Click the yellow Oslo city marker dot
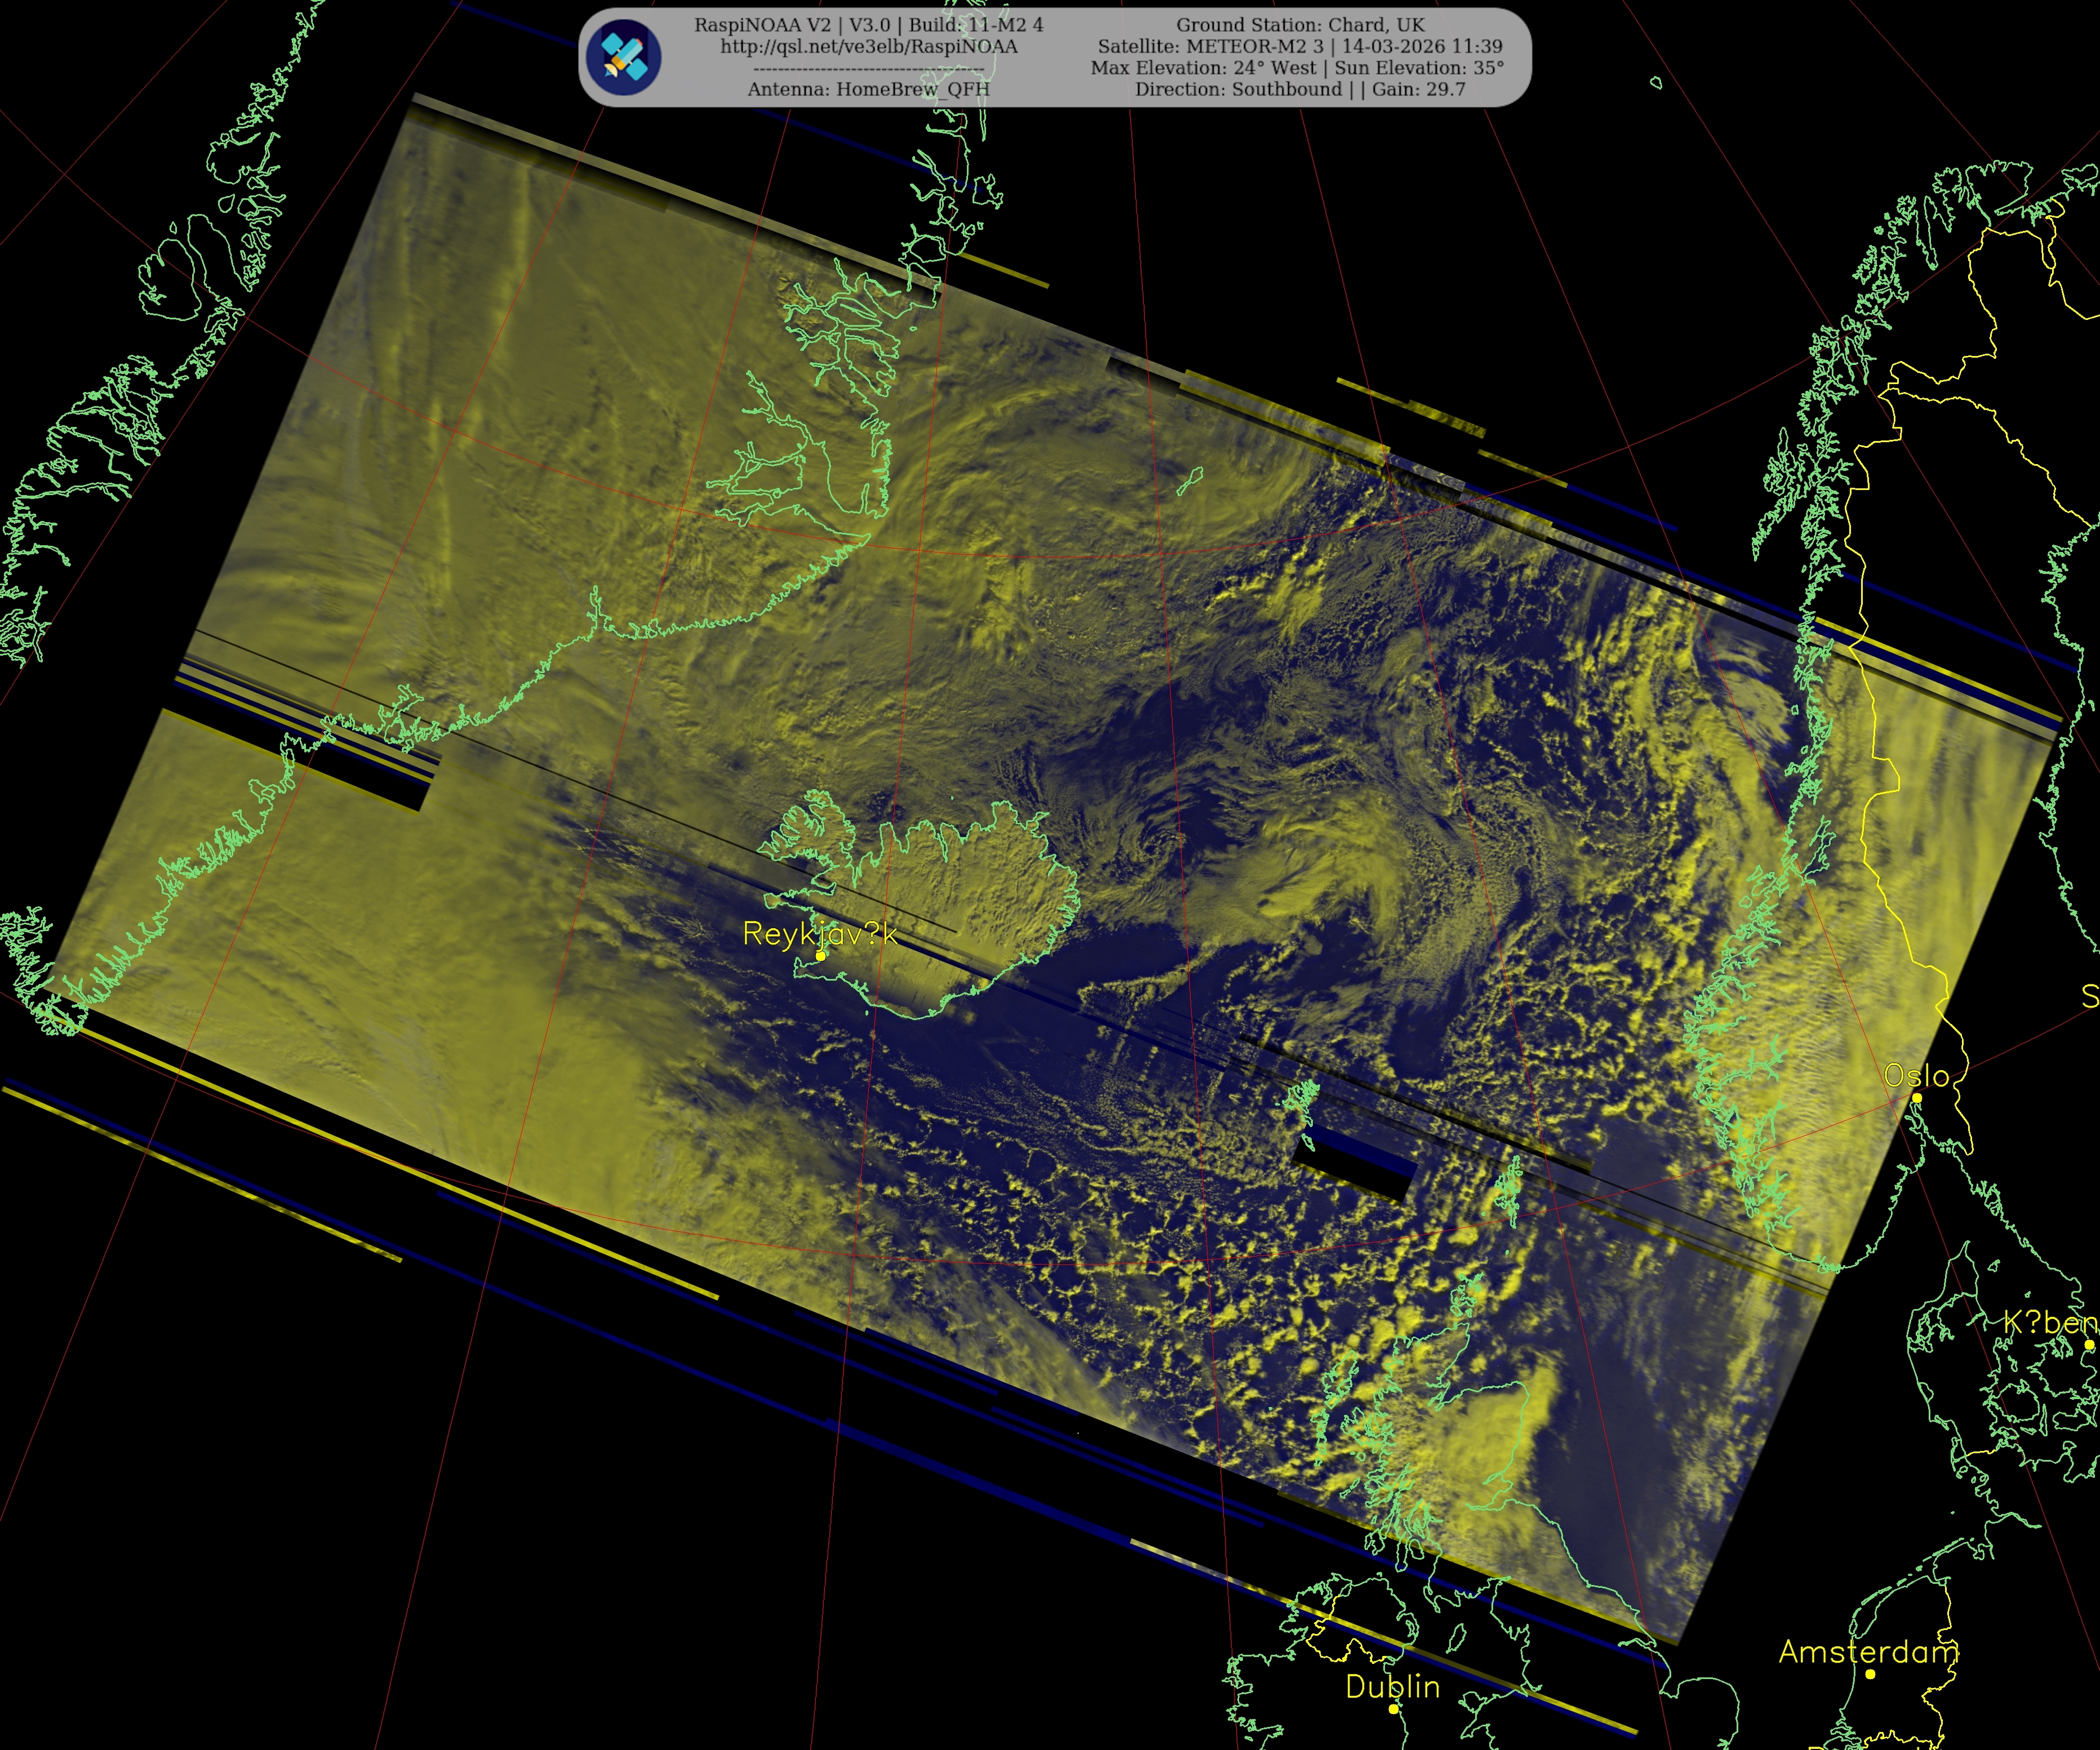This screenshot has width=2100, height=1750. click(1917, 1097)
